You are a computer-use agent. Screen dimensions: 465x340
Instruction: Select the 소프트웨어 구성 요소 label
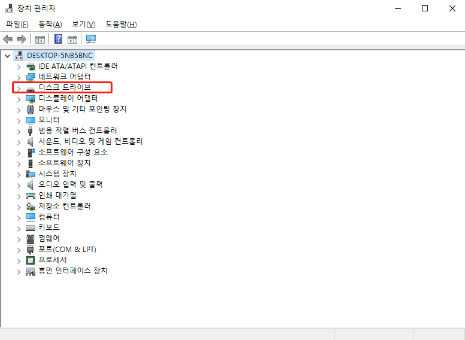point(73,152)
